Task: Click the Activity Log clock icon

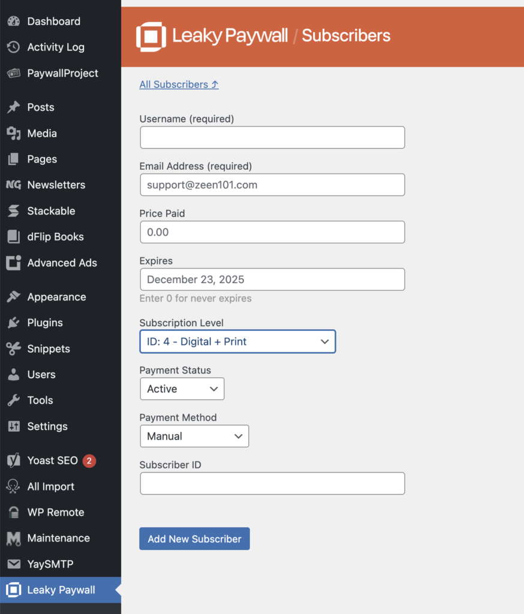Action: point(13,47)
